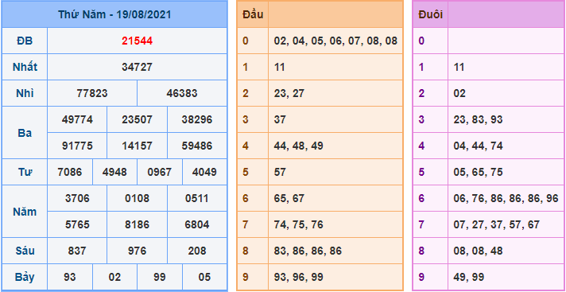Select the 'Bảy' prize label
Image resolution: width=566 pixels, height=292 pixels.
(x=25, y=277)
